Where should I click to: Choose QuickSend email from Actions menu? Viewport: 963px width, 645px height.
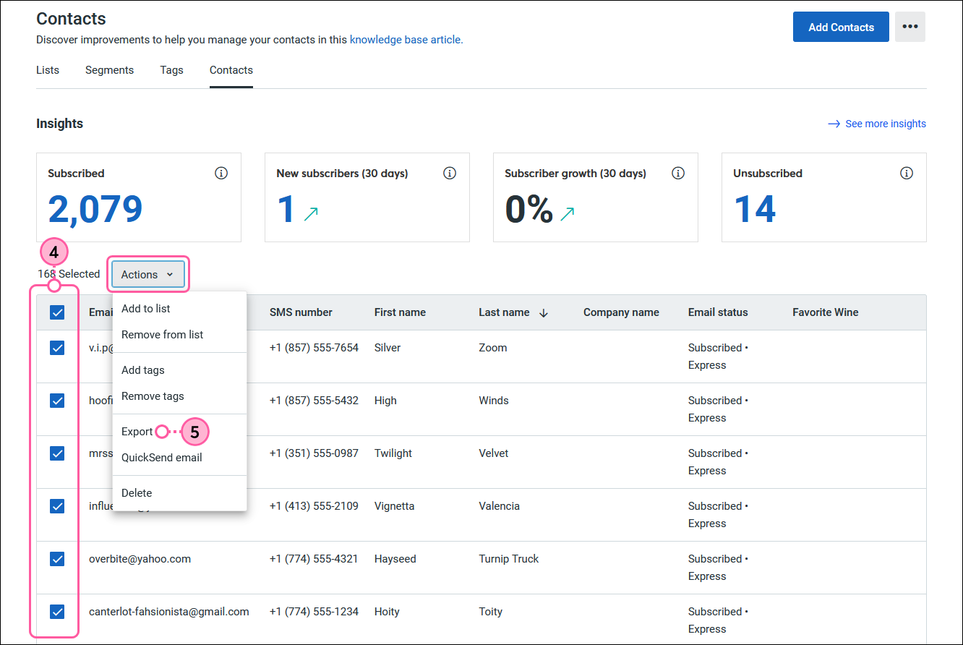[x=179, y=458]
